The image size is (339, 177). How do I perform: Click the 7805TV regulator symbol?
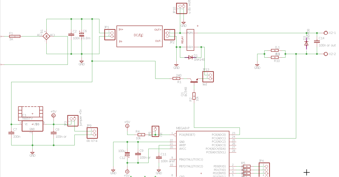[x=32, y=126]
